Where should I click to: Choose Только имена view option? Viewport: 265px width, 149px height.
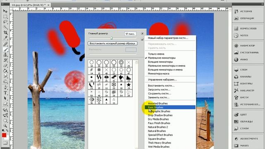coord(170,54)
